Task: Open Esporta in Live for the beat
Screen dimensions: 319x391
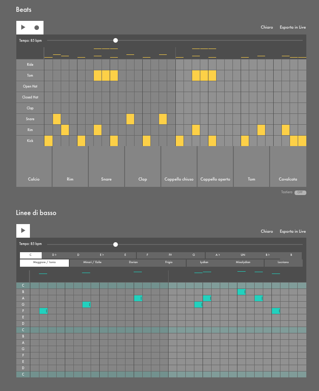Action: [x=292, y=27]
